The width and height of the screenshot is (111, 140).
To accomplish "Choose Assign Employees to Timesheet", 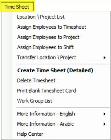I will click(x=52, y=27).
